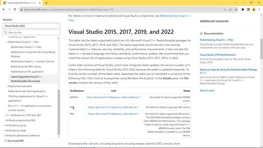Click the Visual Studio 2015, 2017, 2019, and 2022 heading

121,32
